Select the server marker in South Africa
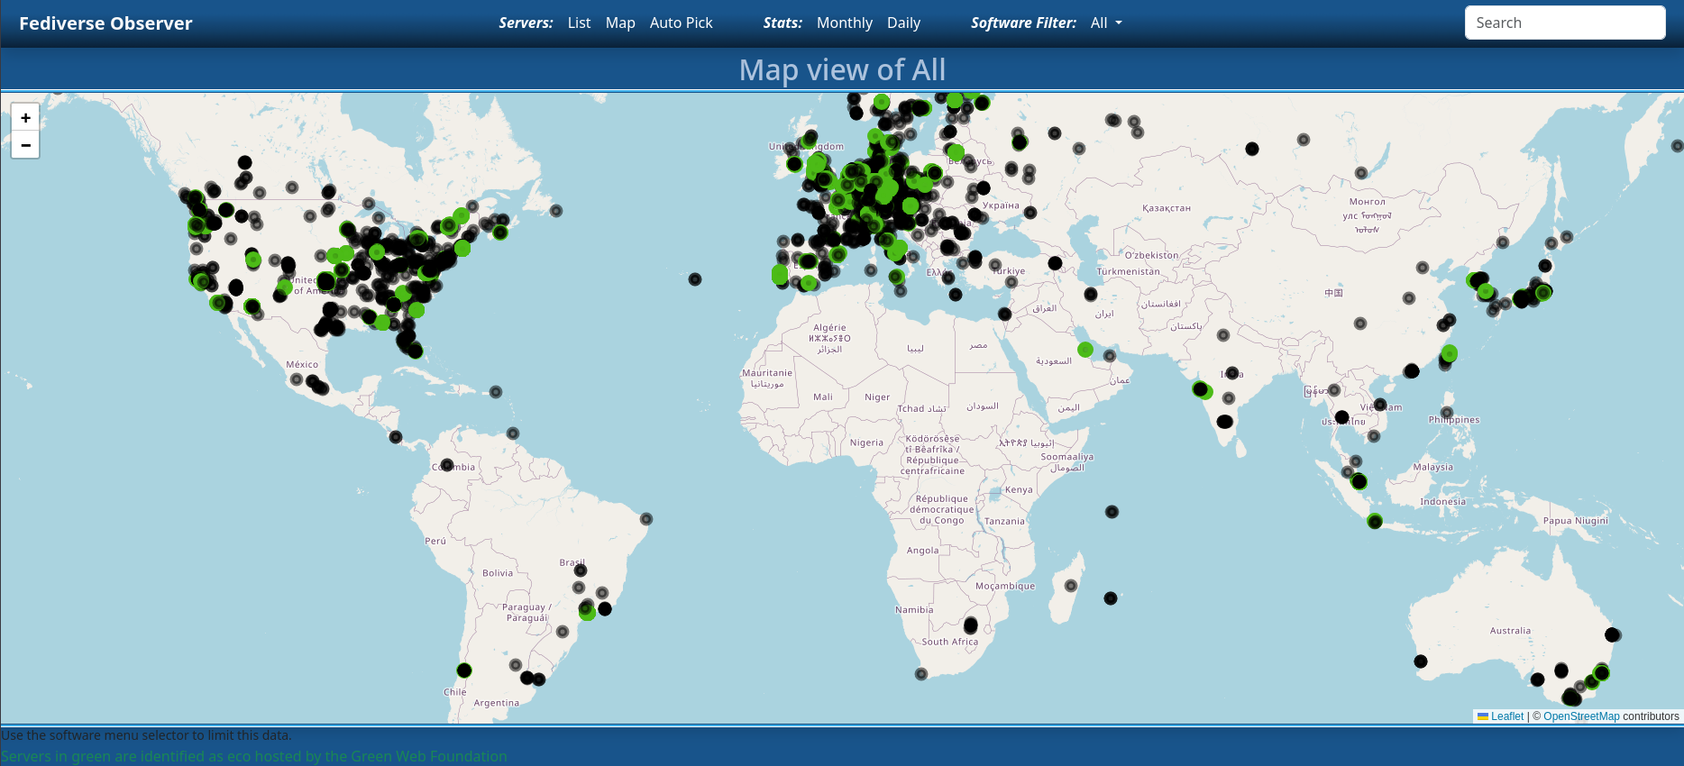1684x766 pixels. coord(971,625)
